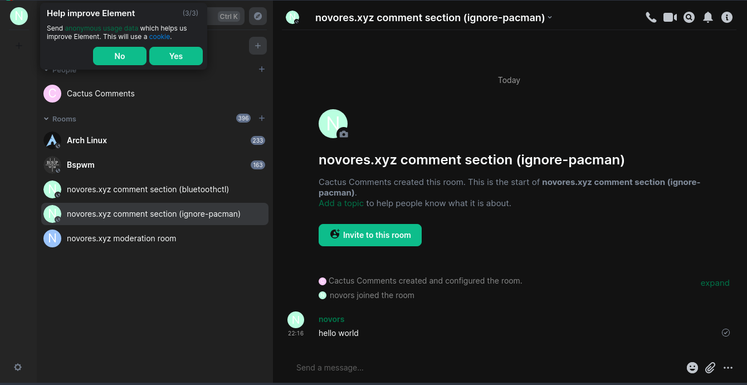The height and width of the screenshot is (385, 747).
Task: Click the Send a message input field
Action: click(485, 368)
